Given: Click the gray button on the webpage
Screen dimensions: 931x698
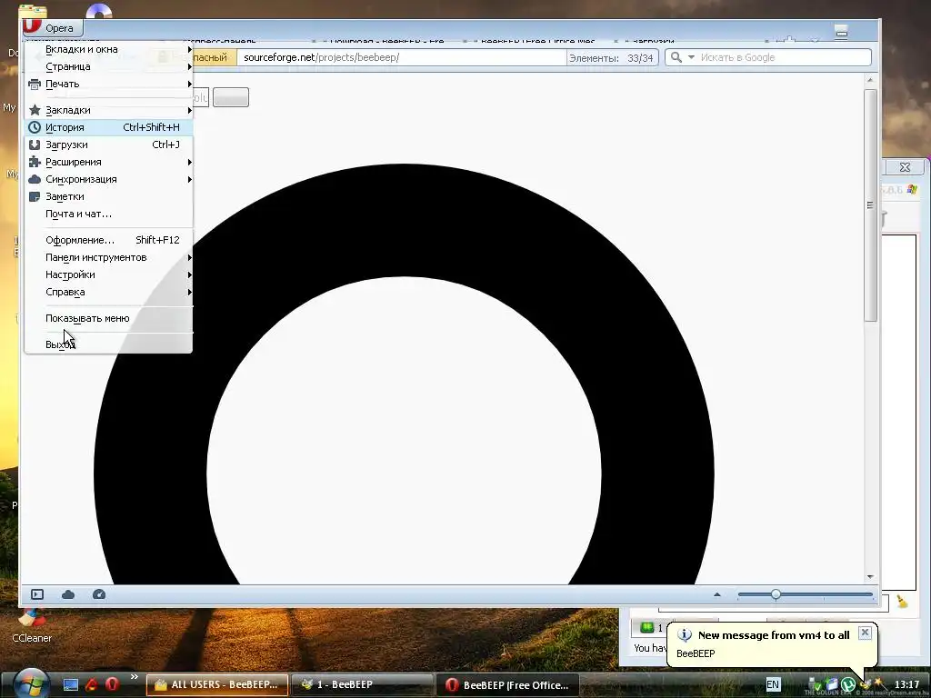Looking at the screenshot, I should click(231, 97).
